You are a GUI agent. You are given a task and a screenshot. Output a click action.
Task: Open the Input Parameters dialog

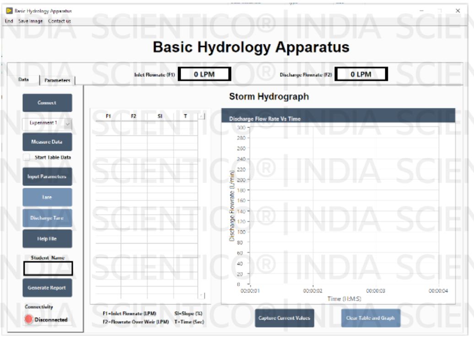(x=47, y=176)
